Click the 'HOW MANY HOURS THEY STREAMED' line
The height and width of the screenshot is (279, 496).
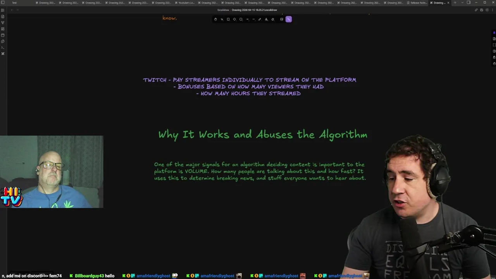[x=248, y=93]
